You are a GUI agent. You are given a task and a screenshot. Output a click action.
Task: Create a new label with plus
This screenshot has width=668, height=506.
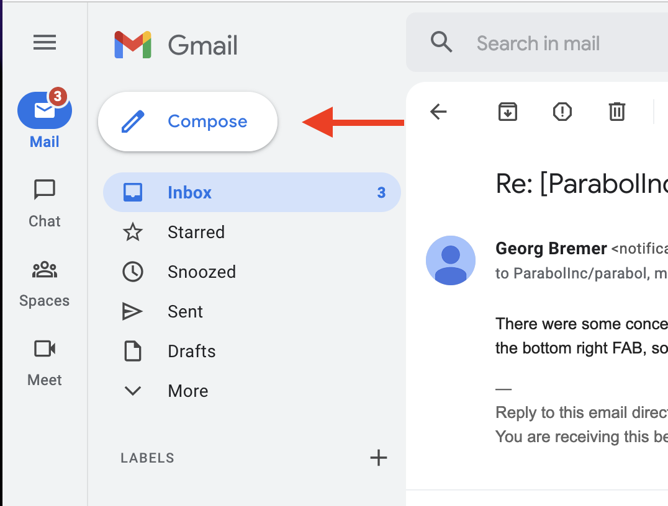pyautogui.click(x=378, y=458)
